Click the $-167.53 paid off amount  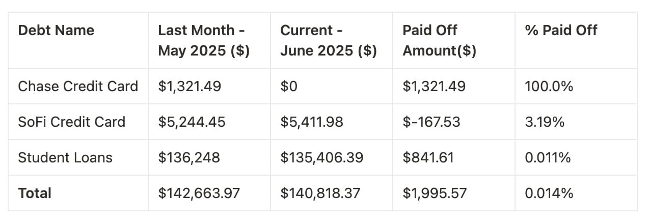click(x=431, y=122)
